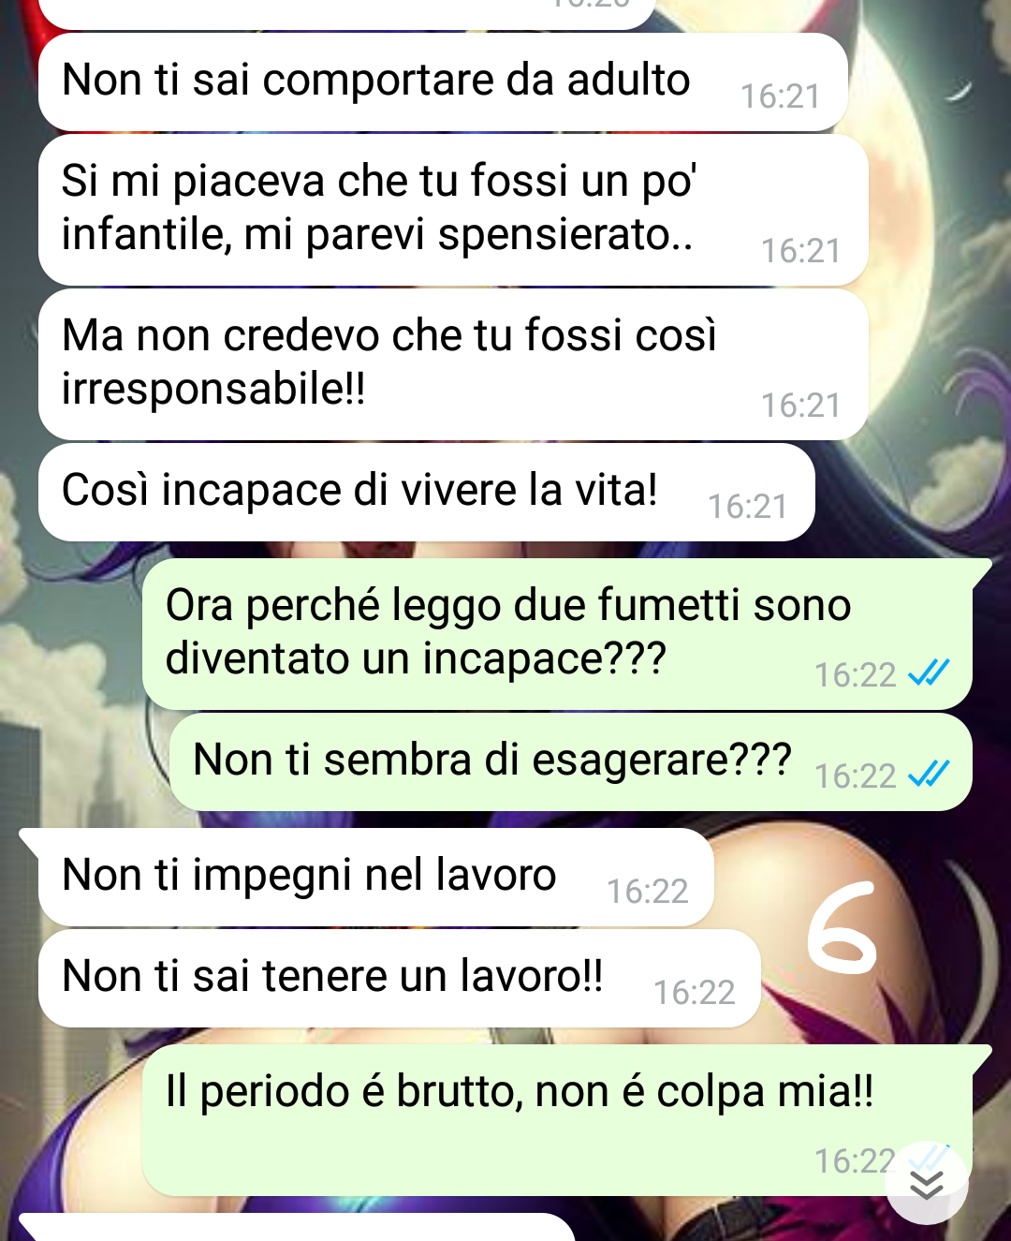Select message 'Si mi piaceva che tu fossi un po' infantile'

[453, 210]
